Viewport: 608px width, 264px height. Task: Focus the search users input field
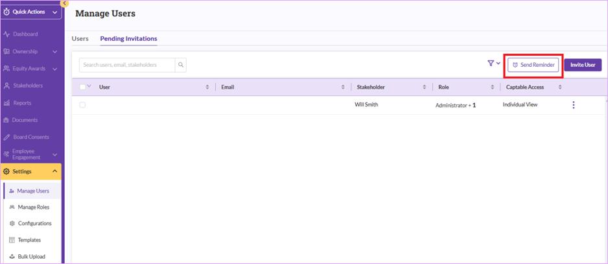click(x=127, y=66)
